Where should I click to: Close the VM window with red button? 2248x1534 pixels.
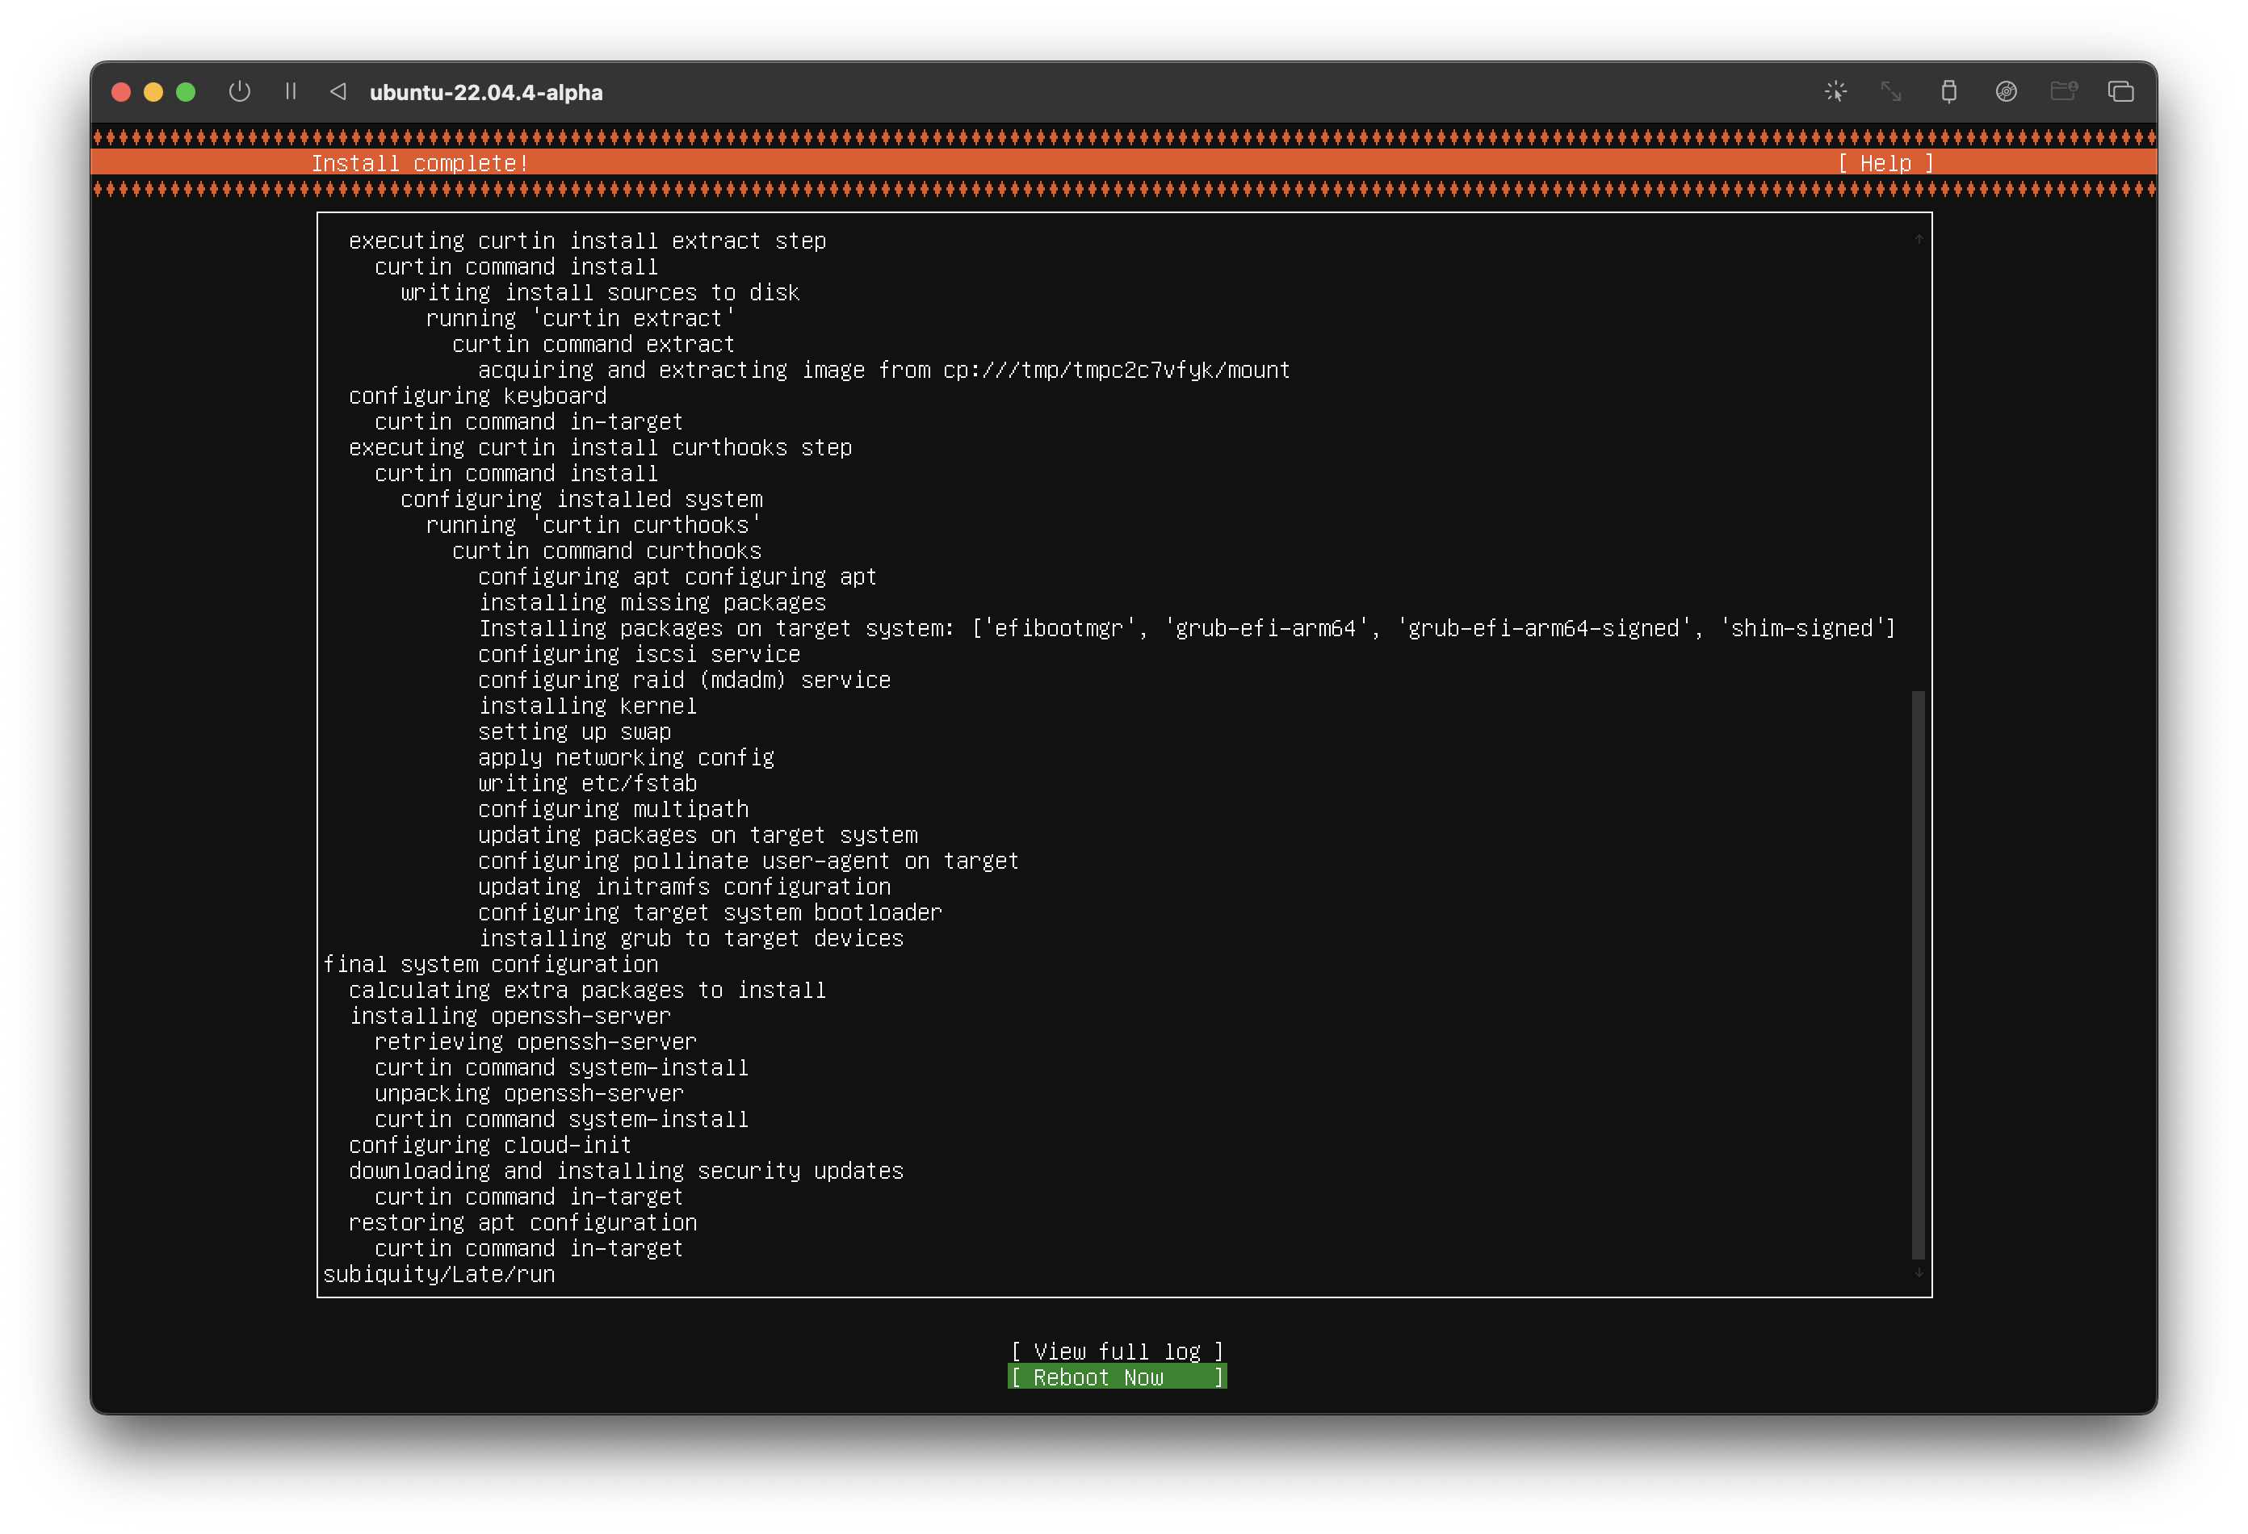click(121, 92)
